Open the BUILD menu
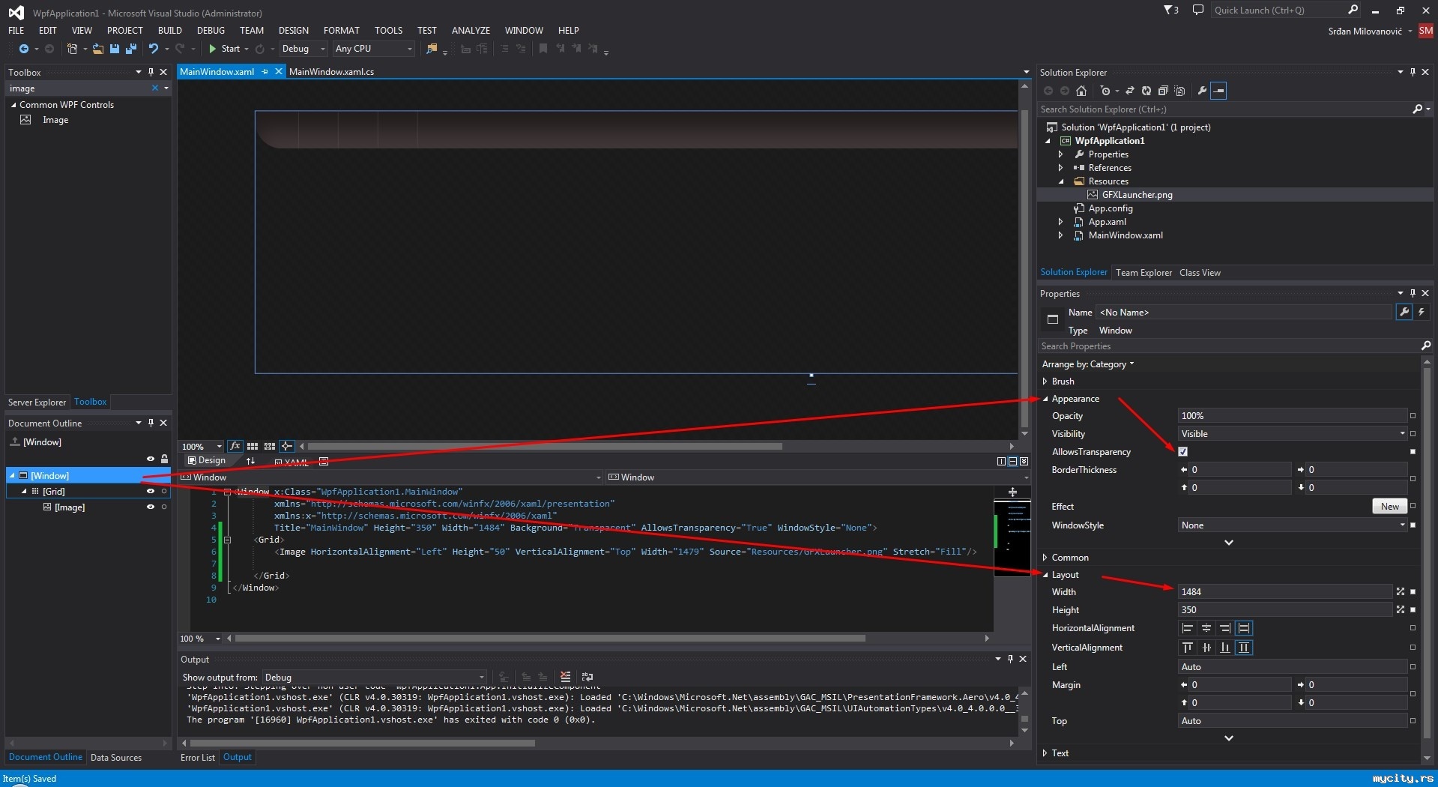Image resolution: width=1438 pixels, height=787 pixels. coord(169,31)
